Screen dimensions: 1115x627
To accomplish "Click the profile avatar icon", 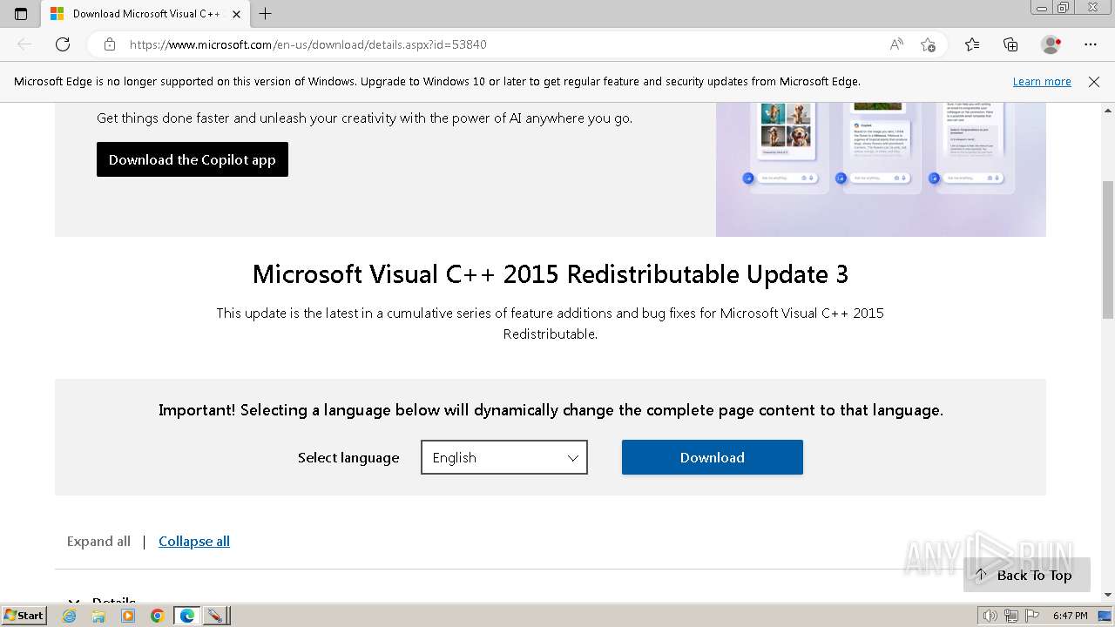I will pyautogui.click(x=1051, y=44).
